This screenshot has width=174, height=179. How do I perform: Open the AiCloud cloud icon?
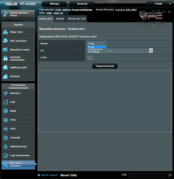tap(5, 76)
